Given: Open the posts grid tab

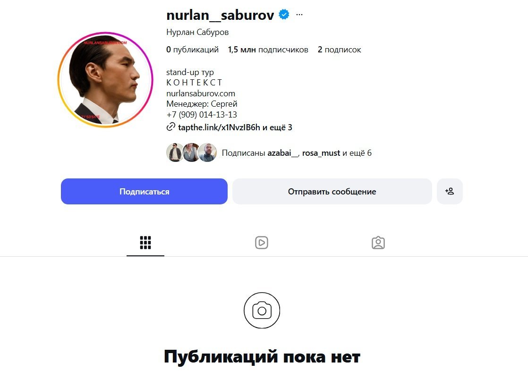Looking at the screenshot, I should pyautogui.click(x=145, y=243).
